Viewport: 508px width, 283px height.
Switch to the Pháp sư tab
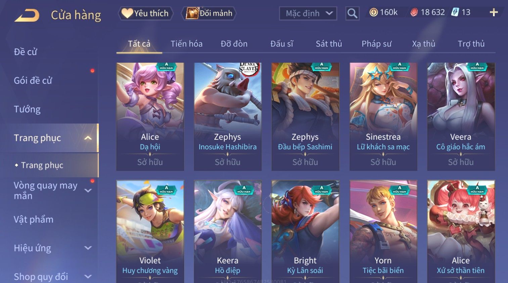[x=376, y=44]
